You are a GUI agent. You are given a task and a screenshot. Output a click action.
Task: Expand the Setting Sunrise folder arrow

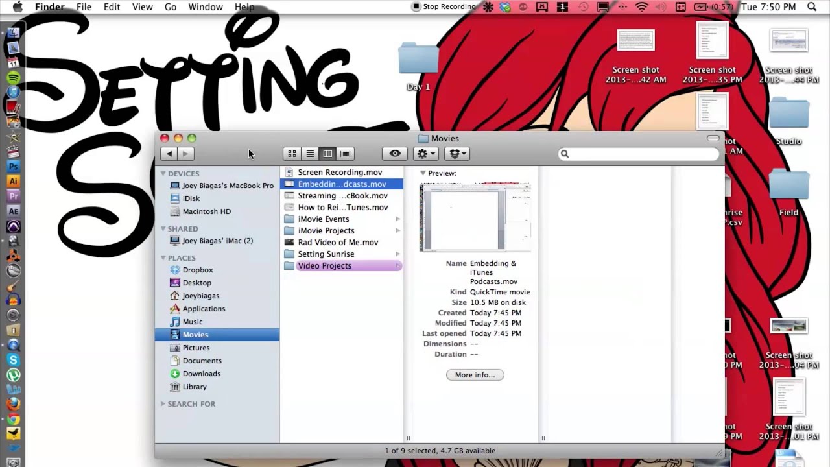[397, 254]
